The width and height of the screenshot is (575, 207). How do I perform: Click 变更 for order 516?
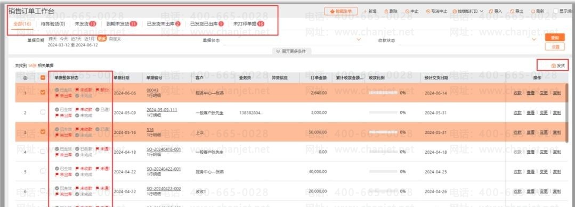(x=544, y=132)
